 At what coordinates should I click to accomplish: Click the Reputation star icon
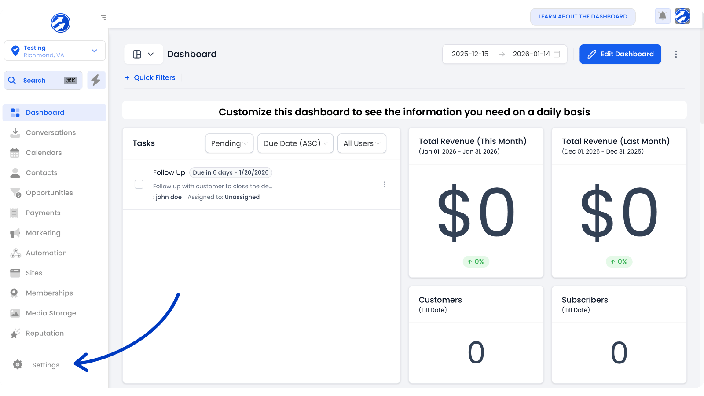(x=15, y=333)
